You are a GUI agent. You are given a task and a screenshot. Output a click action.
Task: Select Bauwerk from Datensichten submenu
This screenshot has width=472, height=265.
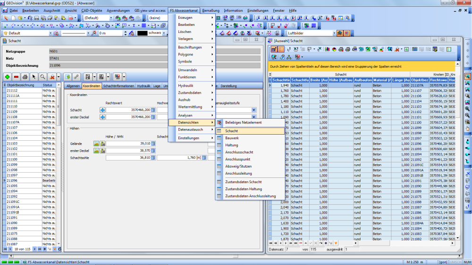click(x=250, y=138)
